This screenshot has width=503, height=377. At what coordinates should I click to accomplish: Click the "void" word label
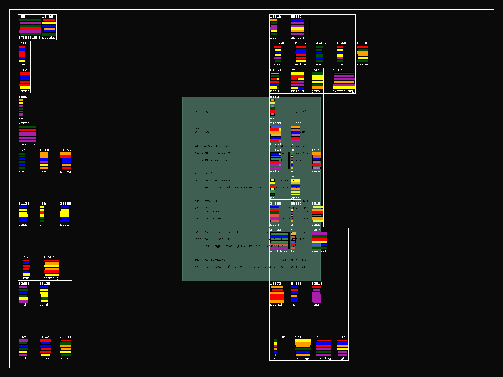(x=44, y=305)
